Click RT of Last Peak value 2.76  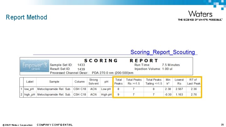[194, 95]
